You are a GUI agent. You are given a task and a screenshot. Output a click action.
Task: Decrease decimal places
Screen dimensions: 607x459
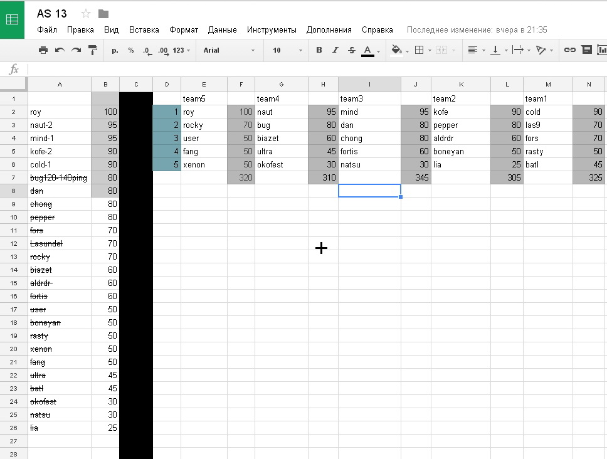[147, 50]
